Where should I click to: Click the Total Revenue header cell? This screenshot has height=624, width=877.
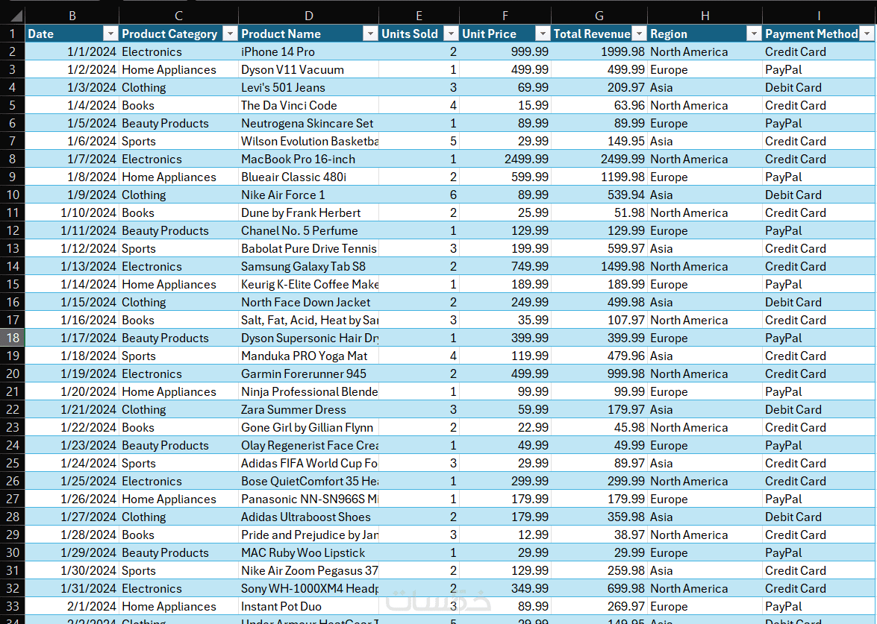pos(599,34)
